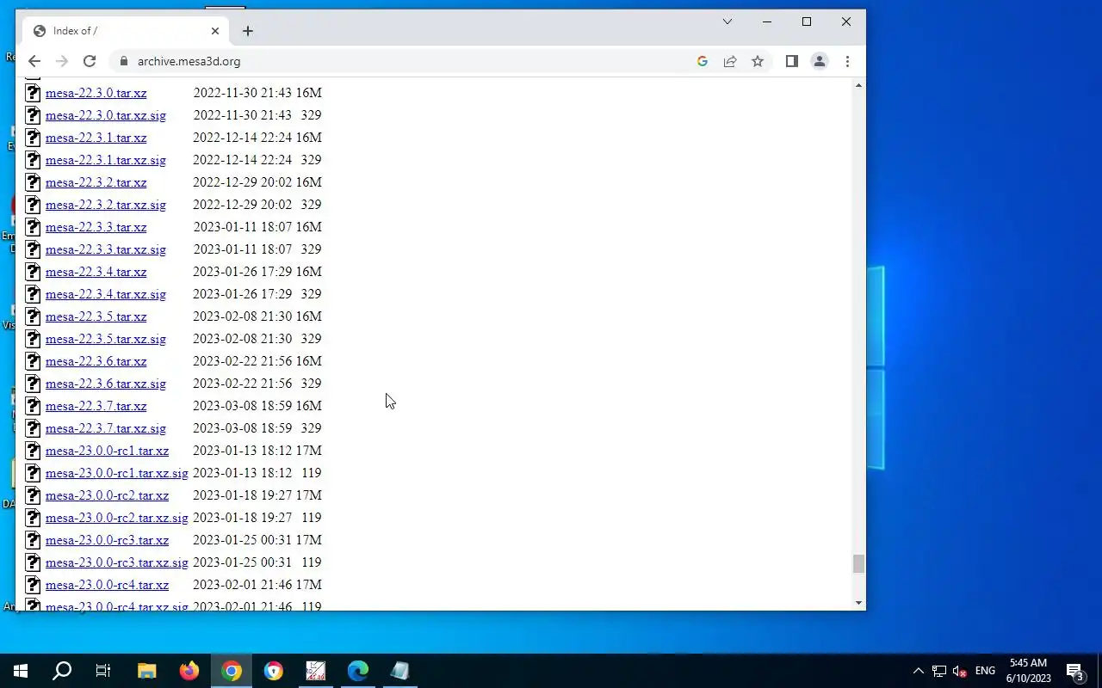
Task: Open the clock showing 5:45 AM
Action: (1029, 671)
